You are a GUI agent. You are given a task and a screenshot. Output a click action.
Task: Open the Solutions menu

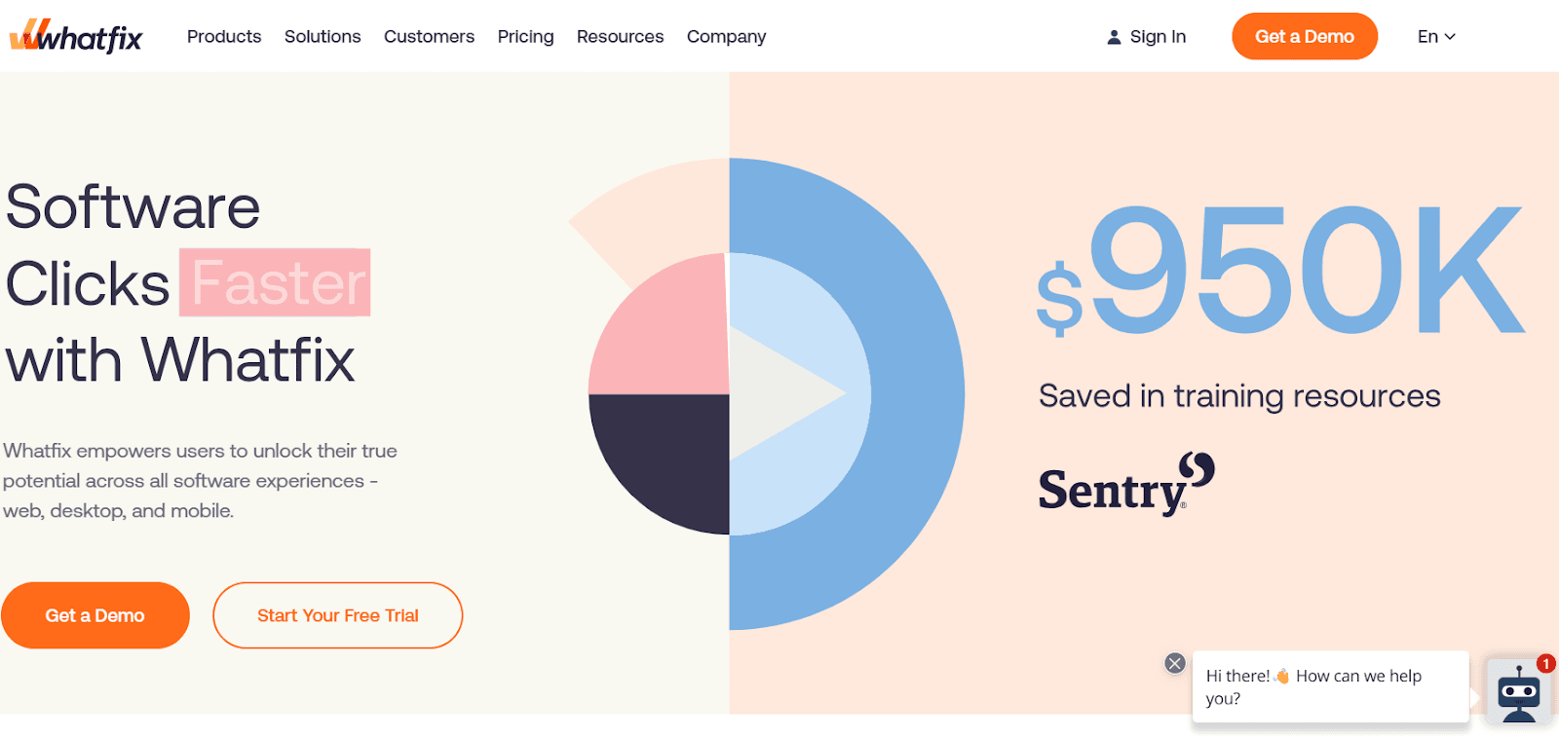[x=323, y=36]
